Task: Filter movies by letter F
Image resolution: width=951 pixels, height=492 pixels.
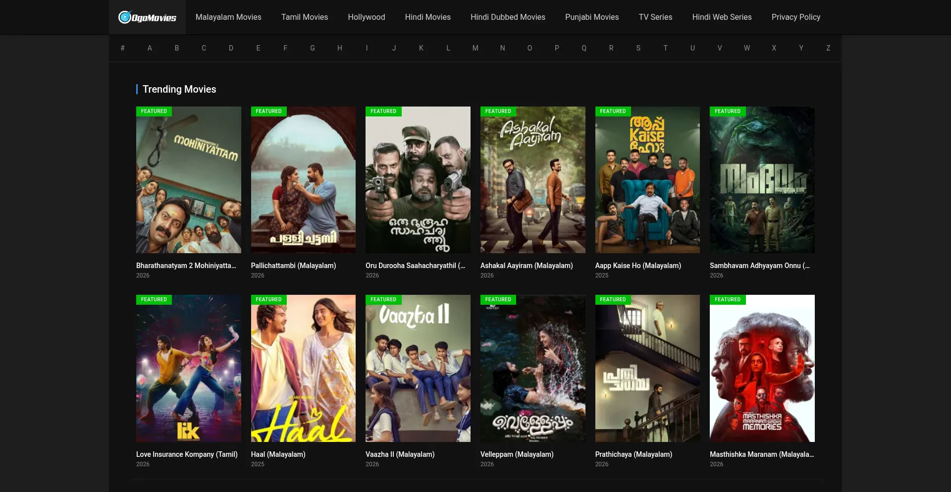Action: point(285,48)
